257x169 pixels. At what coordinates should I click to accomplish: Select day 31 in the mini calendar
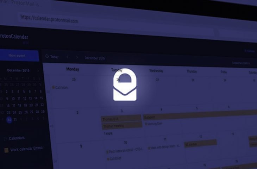click(15, 119)
